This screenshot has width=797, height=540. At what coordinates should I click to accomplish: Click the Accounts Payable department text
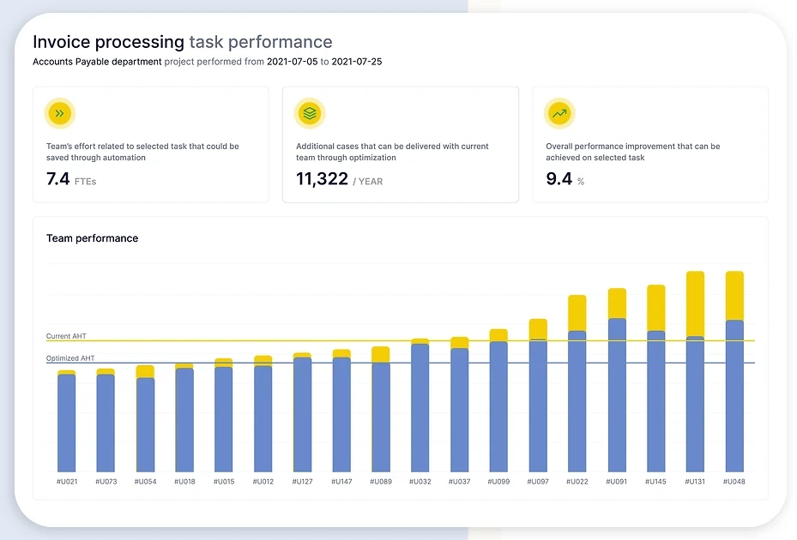(x=97, y=62)
